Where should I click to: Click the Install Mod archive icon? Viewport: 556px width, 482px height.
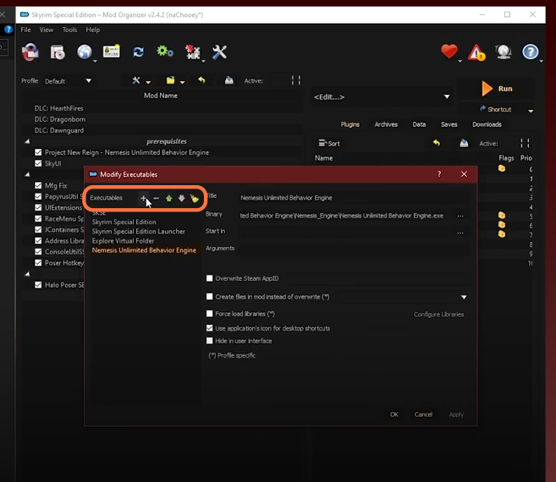click(x=58, y=52)
